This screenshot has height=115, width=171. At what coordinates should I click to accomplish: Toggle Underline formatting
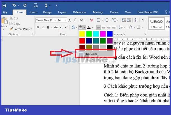tap(48, 27)
